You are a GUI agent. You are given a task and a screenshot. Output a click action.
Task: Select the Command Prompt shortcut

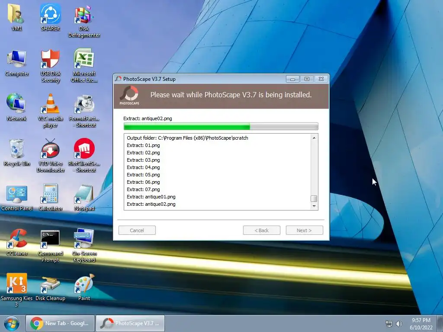(50, 246)
